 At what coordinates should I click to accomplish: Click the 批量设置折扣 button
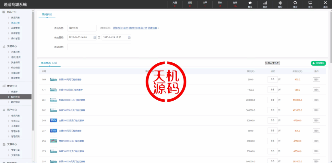tap(272, 63)
